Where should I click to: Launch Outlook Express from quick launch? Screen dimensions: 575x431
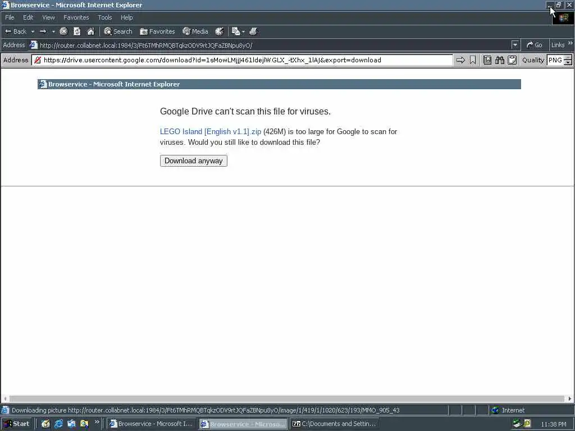coord(71,424)
